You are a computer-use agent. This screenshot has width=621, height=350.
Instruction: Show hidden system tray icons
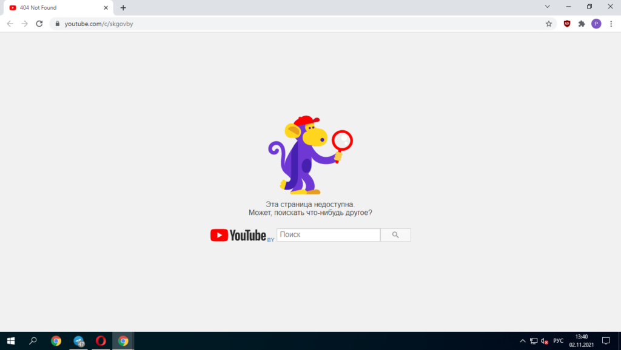[523, 341]
